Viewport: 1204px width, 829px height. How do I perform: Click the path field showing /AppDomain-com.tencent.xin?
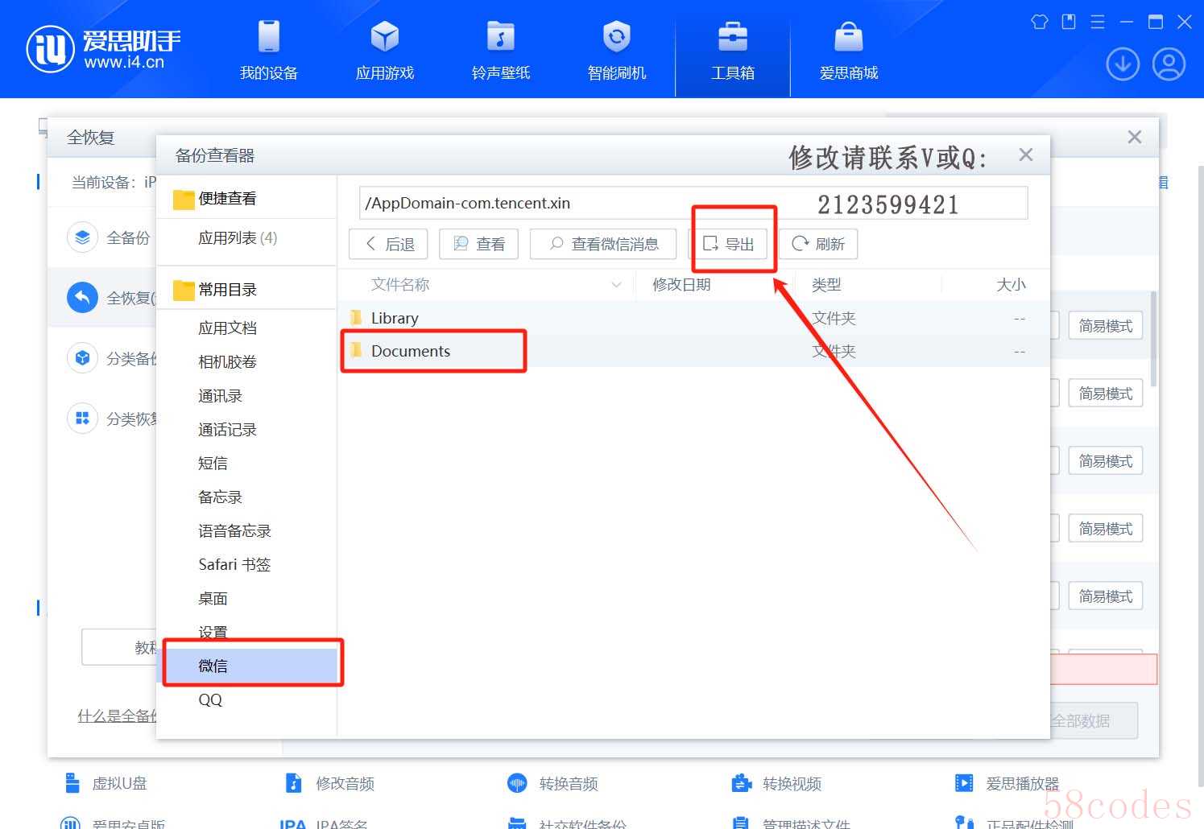[x=693, y=203]
